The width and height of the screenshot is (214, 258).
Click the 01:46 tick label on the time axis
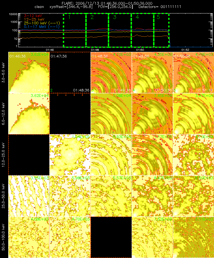coord(50,50)
